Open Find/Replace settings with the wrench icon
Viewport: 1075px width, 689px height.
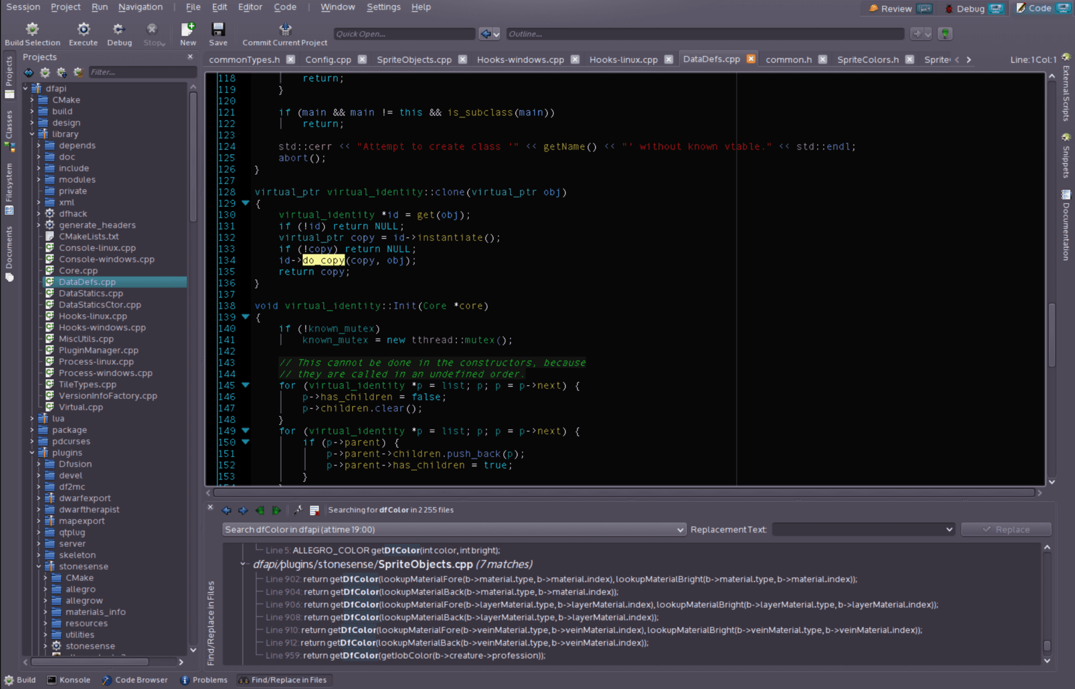299,510
